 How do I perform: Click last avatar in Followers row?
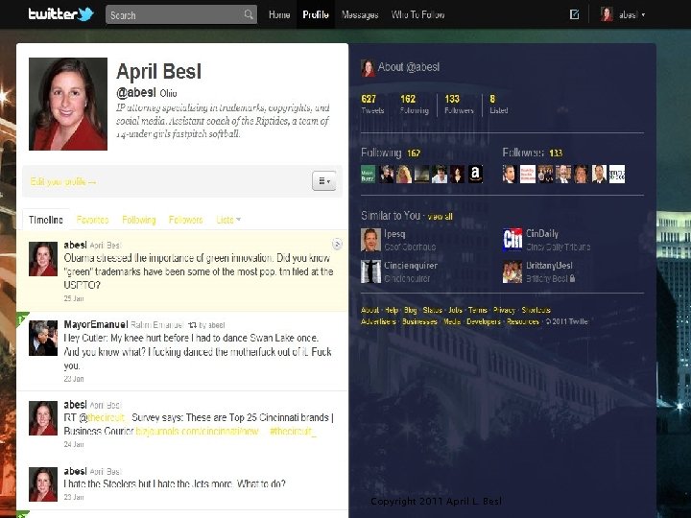(617, 174)
